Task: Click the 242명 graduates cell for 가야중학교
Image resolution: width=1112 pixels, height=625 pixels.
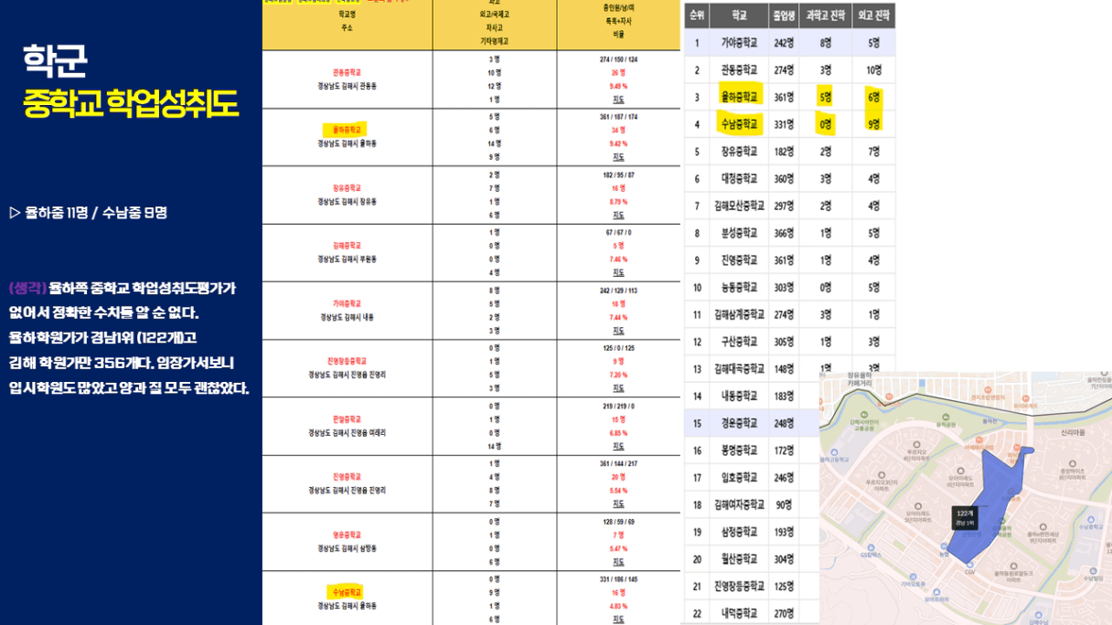Action: pos(784,43)
